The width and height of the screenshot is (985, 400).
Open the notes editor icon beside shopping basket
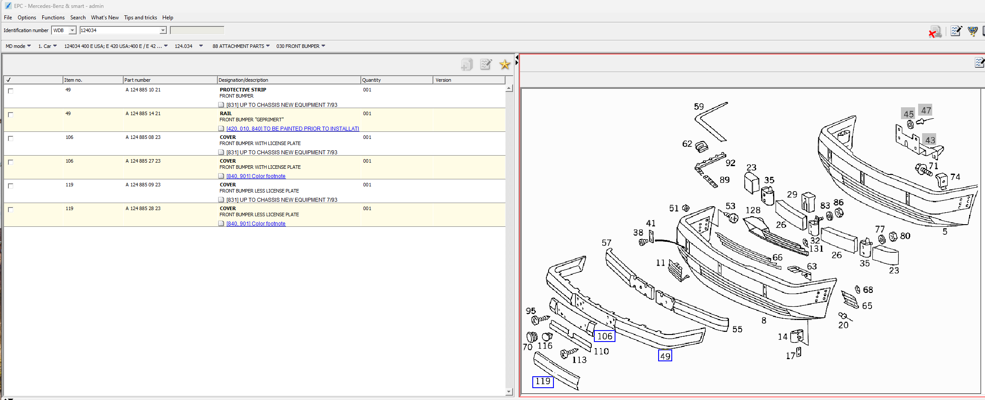[x=956, y=31]
